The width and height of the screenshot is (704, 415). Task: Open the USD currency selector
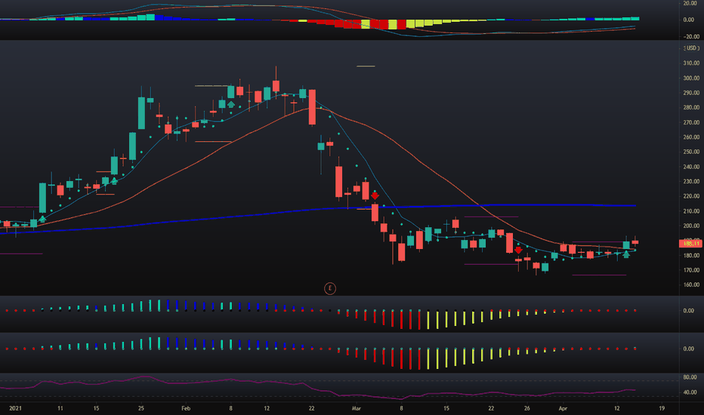pos(691,48)
